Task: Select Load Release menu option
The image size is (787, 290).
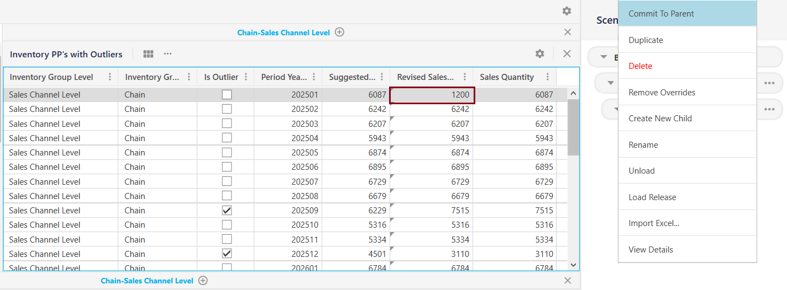Action: 687,197
